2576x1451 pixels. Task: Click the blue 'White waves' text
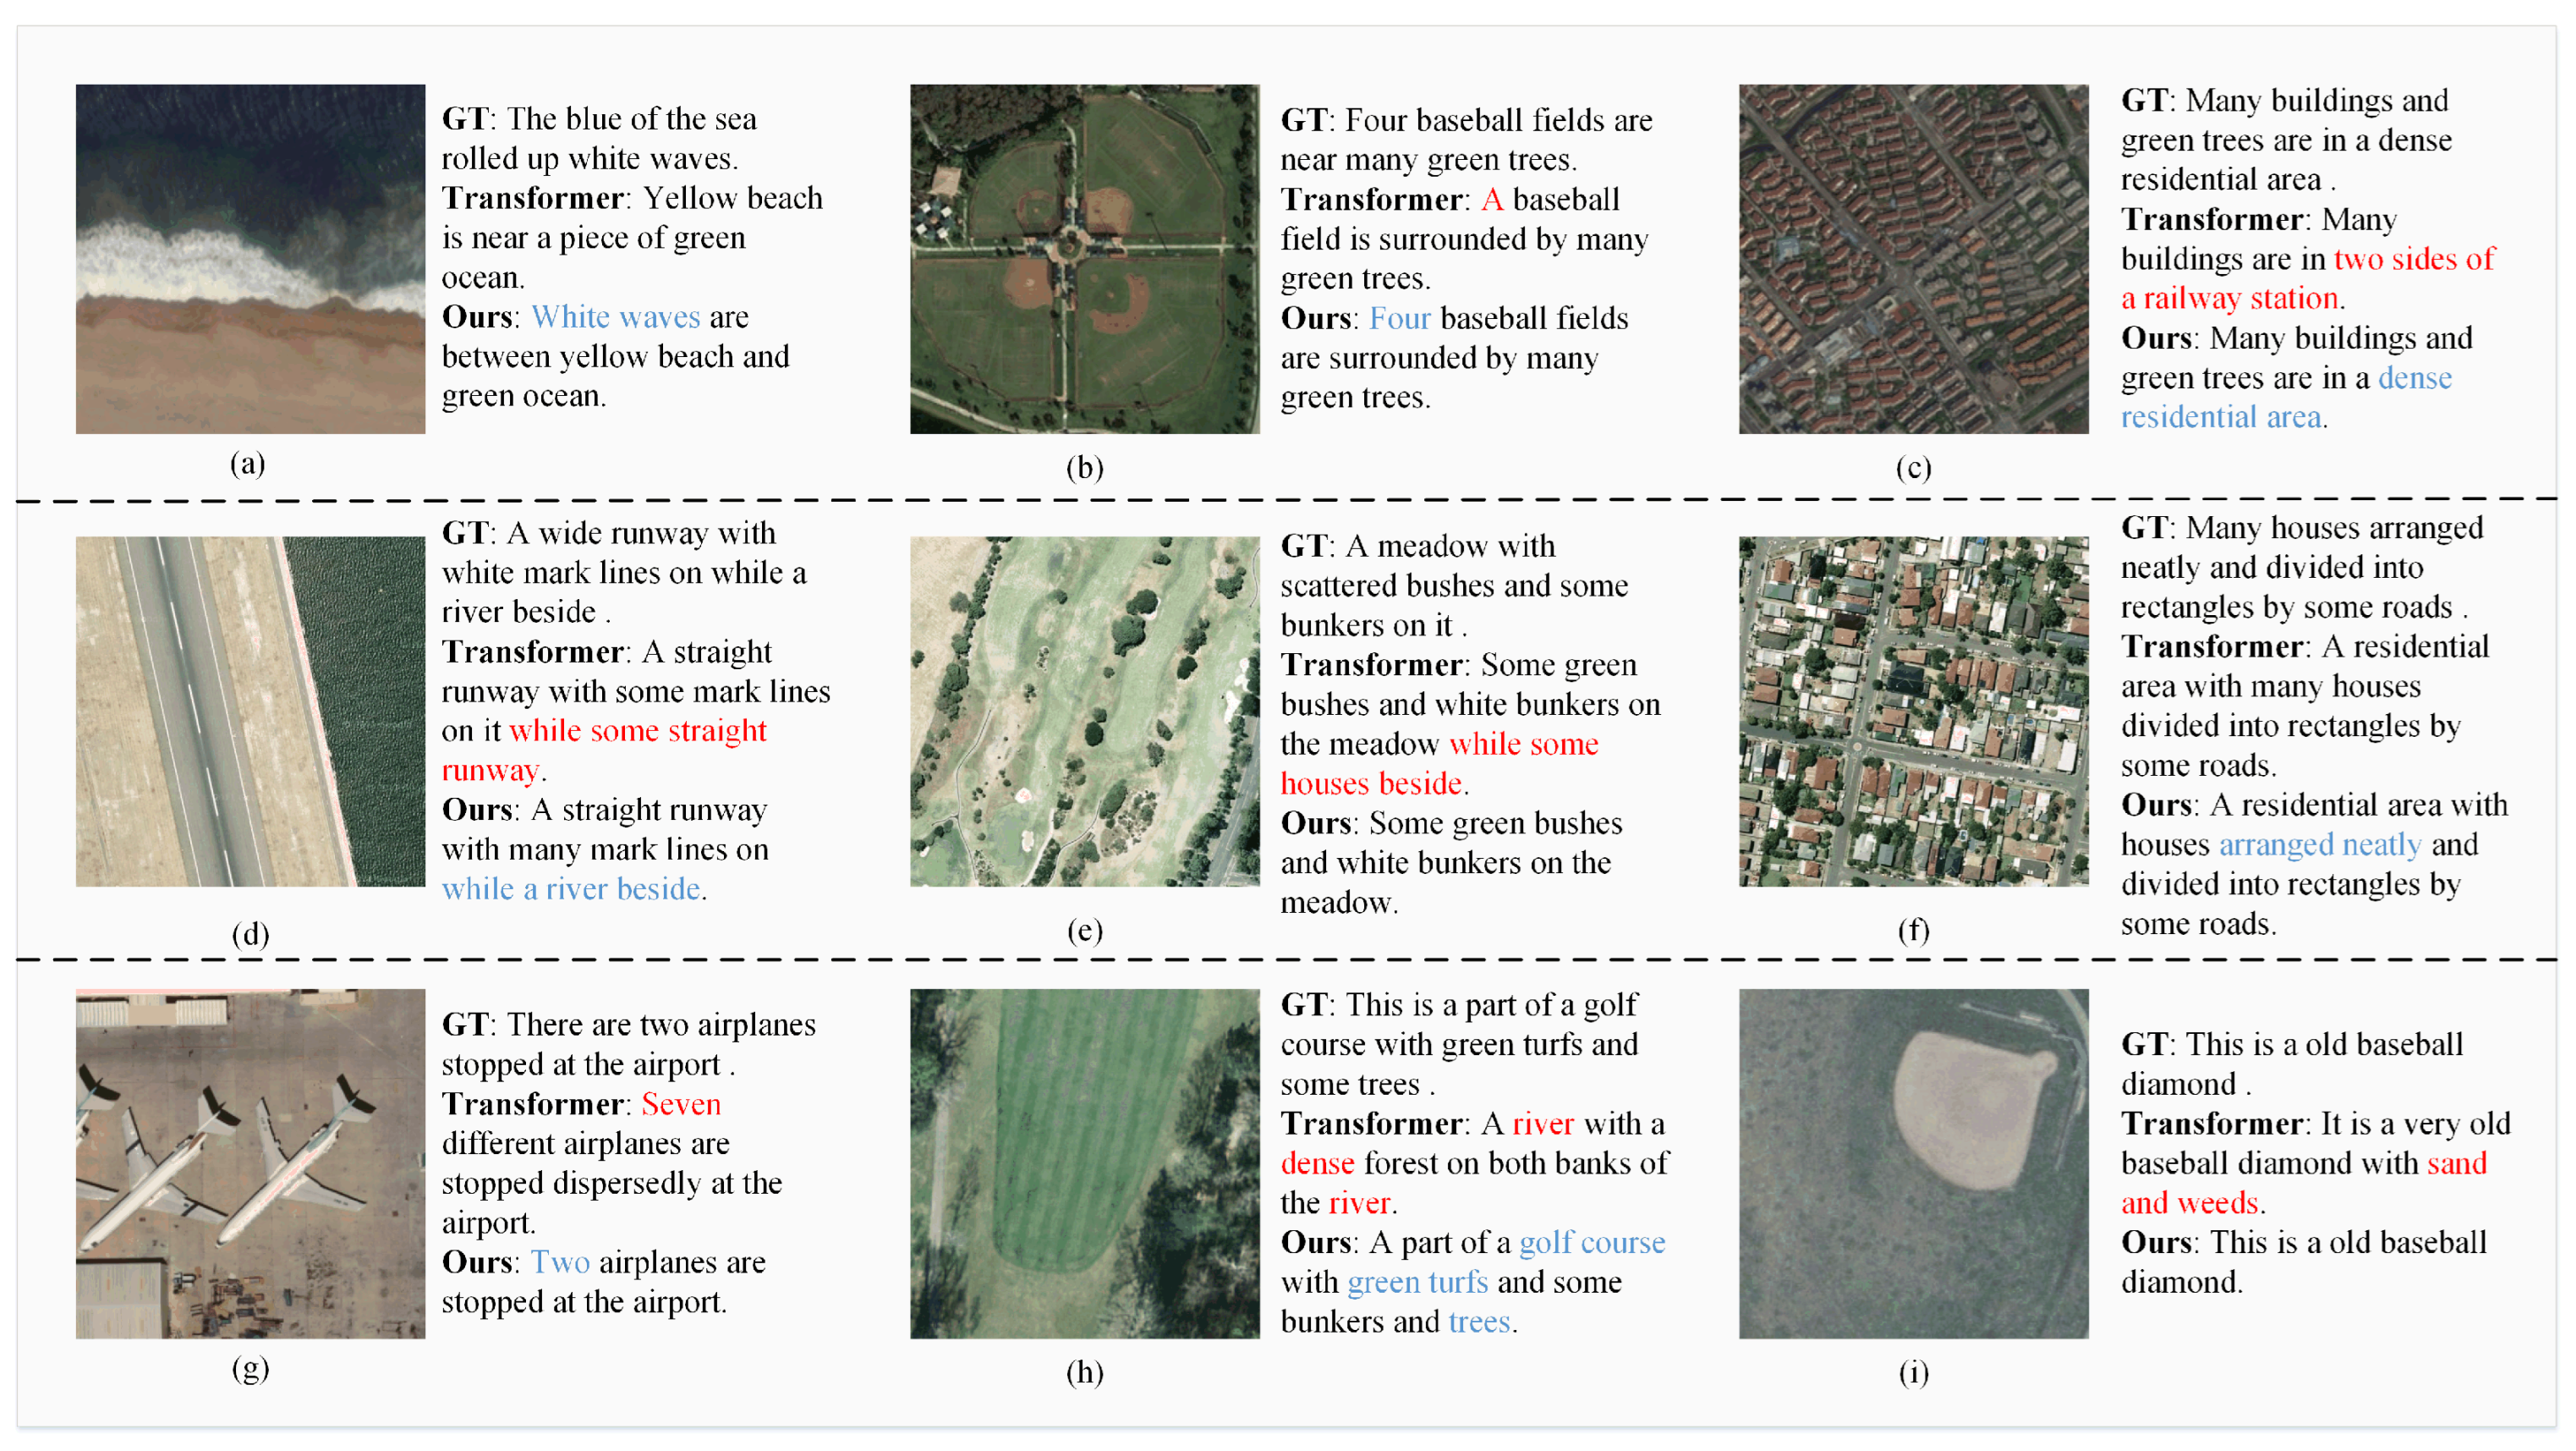point(615,317)
